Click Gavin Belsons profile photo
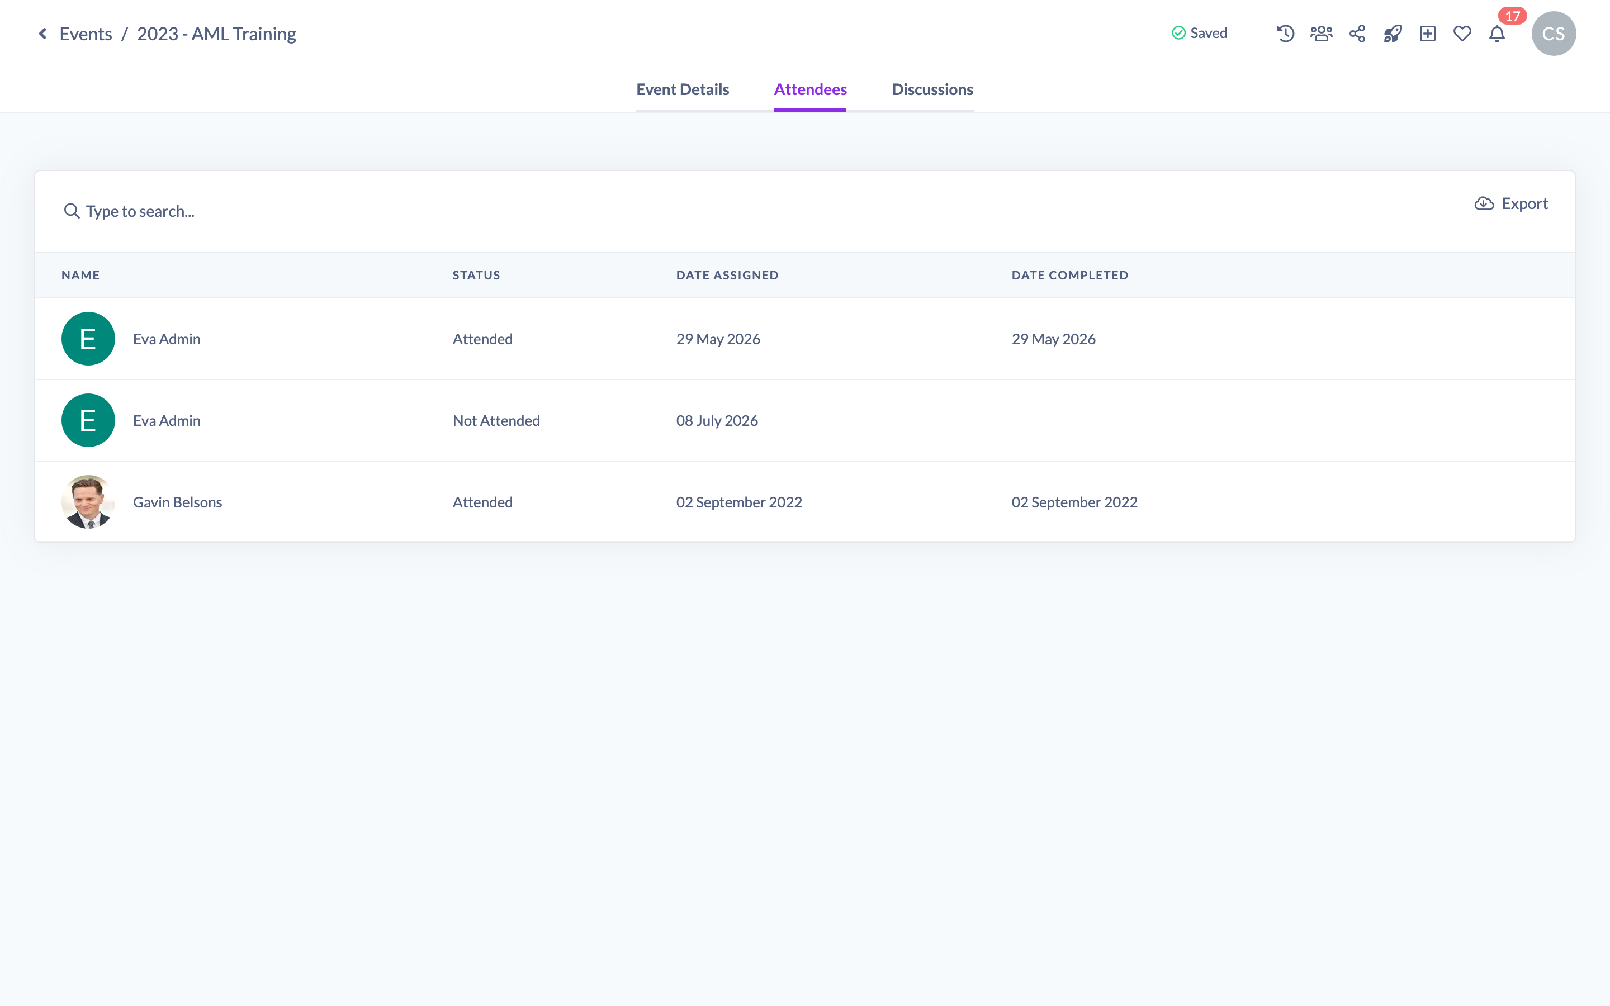The image size is (1610, 1006). coord(88,502)
